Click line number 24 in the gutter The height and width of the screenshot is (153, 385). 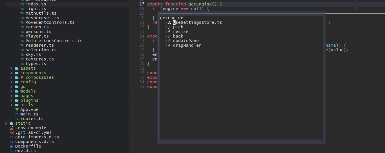pos(142,36)
